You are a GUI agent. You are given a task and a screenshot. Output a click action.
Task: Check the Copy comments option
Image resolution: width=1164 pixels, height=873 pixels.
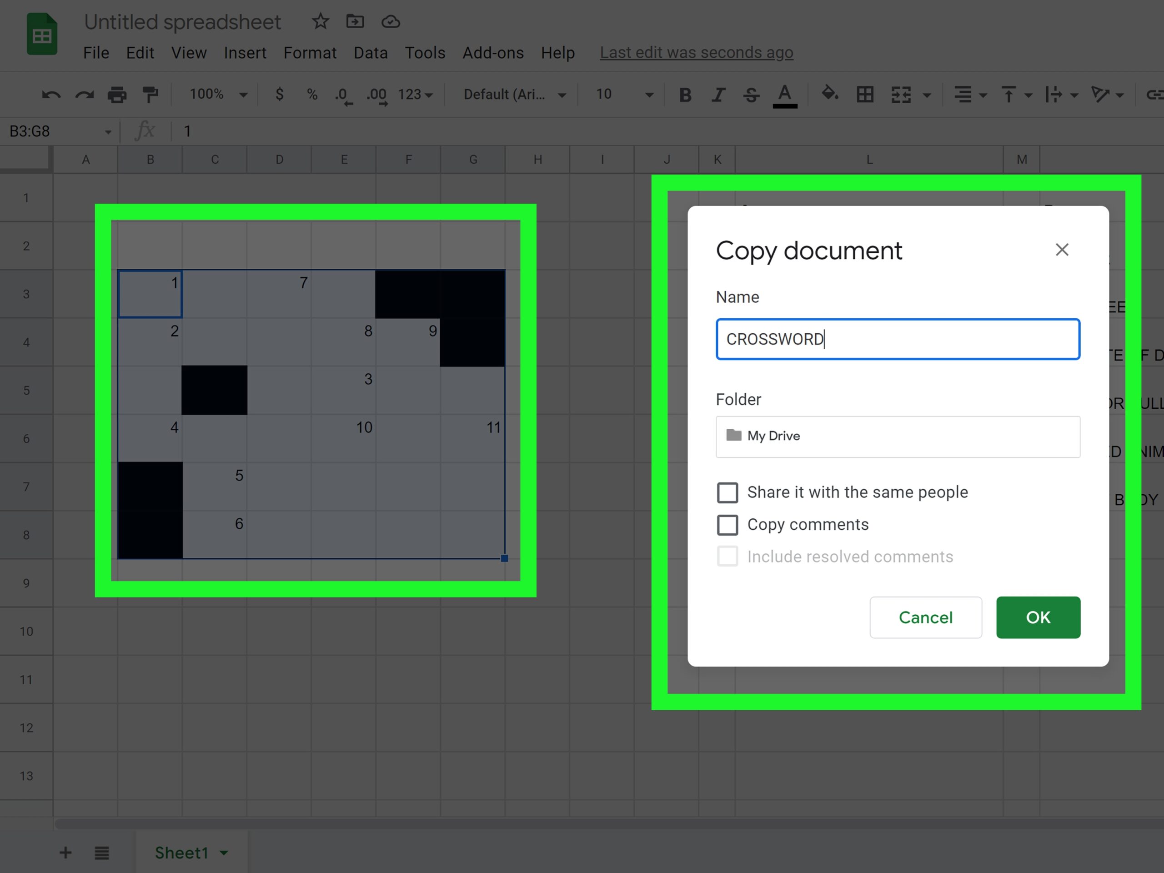(x=728, y=525)
